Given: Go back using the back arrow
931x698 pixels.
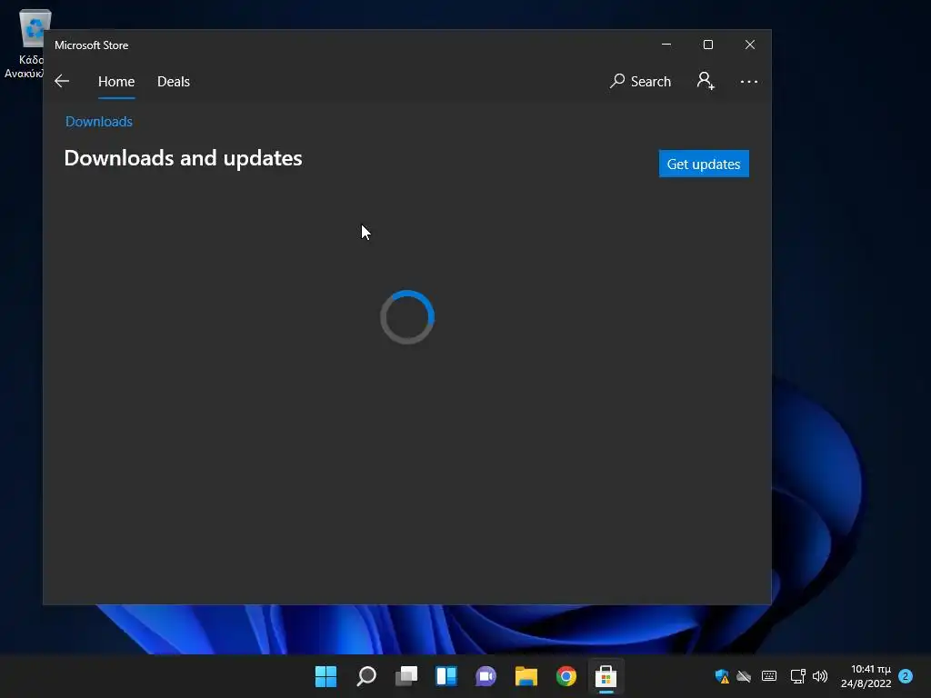Looking at the screenshot, I should point(62,81).
